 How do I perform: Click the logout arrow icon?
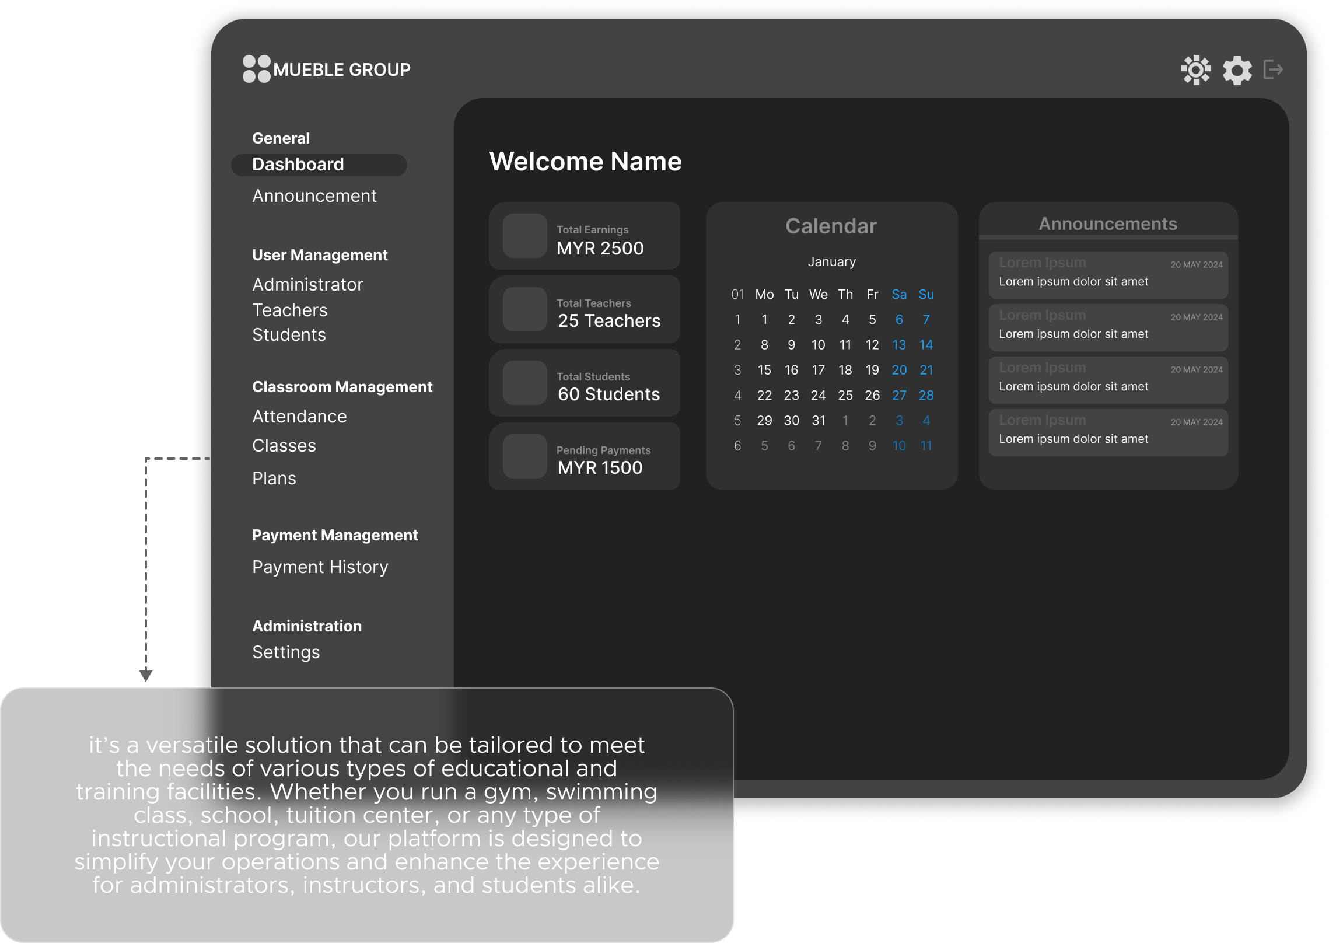[x=1273, y=69]
